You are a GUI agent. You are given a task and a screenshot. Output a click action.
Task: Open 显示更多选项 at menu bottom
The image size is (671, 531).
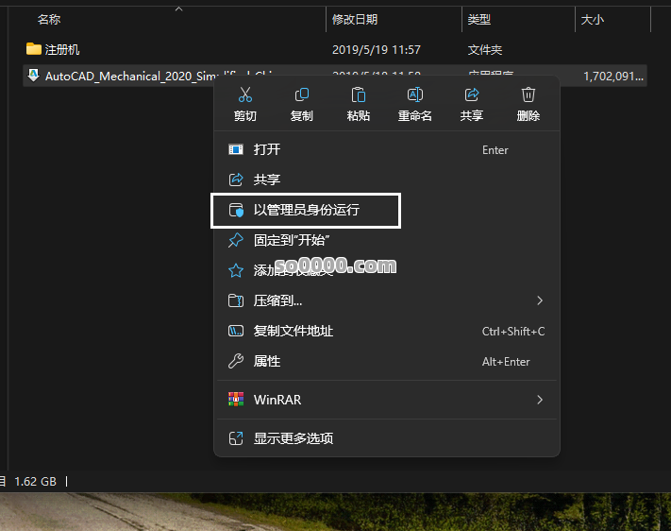tap(294, 438)
